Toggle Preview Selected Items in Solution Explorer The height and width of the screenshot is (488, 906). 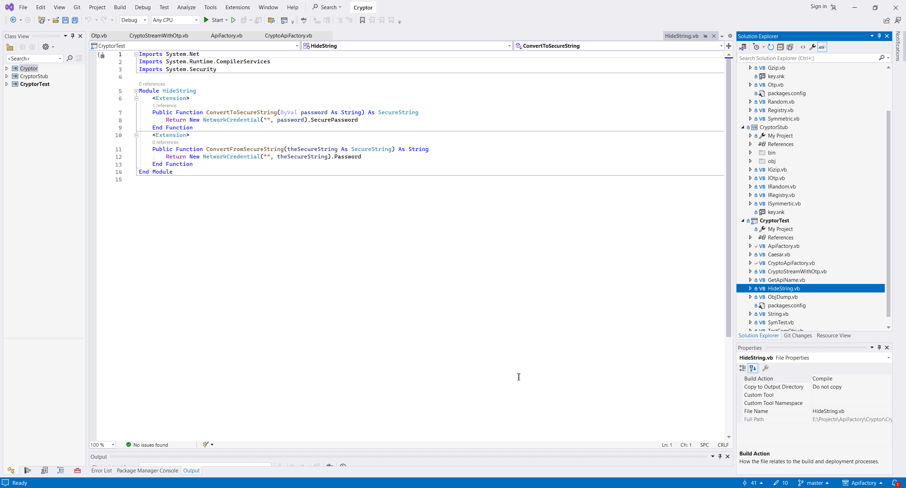point(822,47)
